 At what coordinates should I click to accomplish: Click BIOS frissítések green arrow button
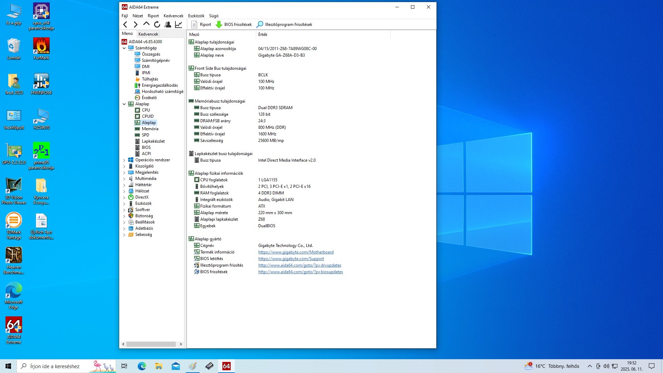[x=234, y=25]
